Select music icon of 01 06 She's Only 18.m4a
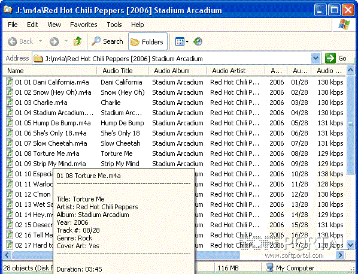Viewport: 358px width, 274px height. 10,133
